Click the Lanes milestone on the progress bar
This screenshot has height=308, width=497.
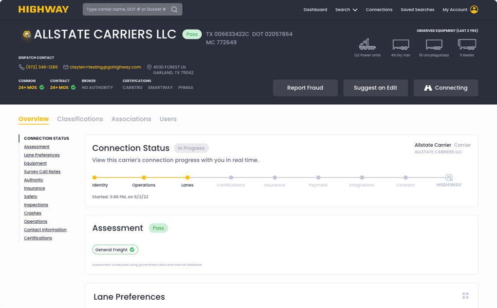187,178
